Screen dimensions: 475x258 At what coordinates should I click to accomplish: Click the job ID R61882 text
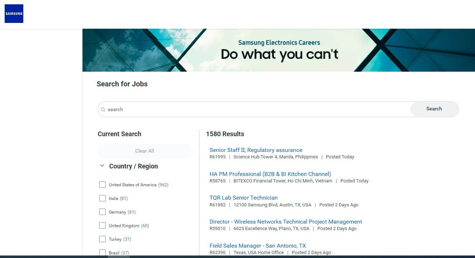click(217, 205)
